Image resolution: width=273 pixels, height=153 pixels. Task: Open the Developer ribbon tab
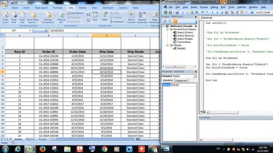(108, 8)
